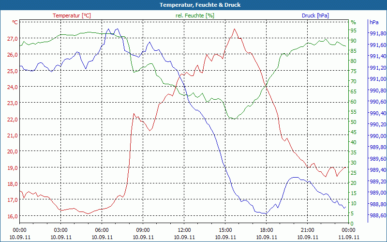The height and width of the screenshot is (242, 387).
Task: Click the 25 humidity axis value
Action: tap(354, 173)
